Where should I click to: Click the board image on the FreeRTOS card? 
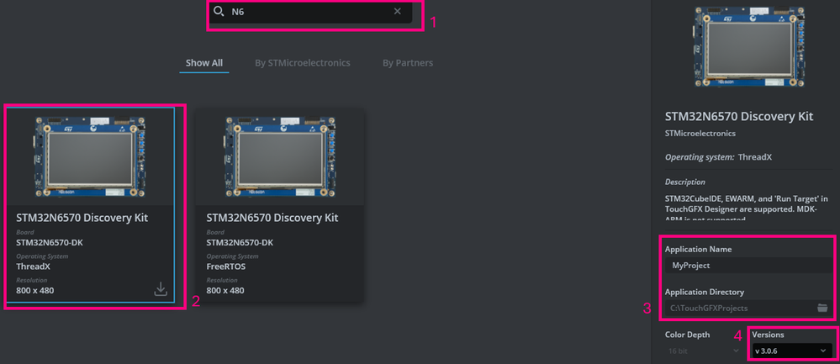280,156
